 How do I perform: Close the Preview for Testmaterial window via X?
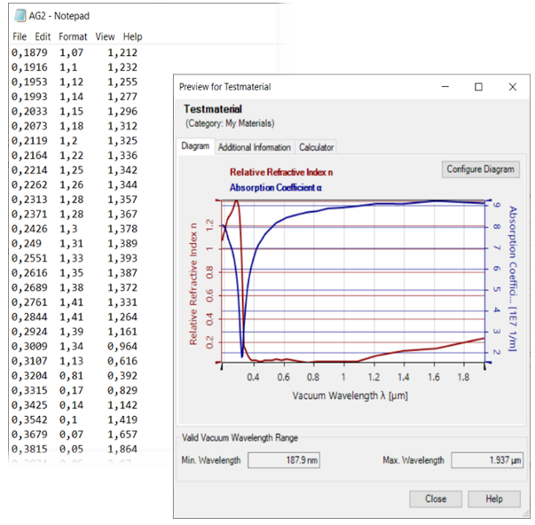pyautogui.click(x=512, y=87)
